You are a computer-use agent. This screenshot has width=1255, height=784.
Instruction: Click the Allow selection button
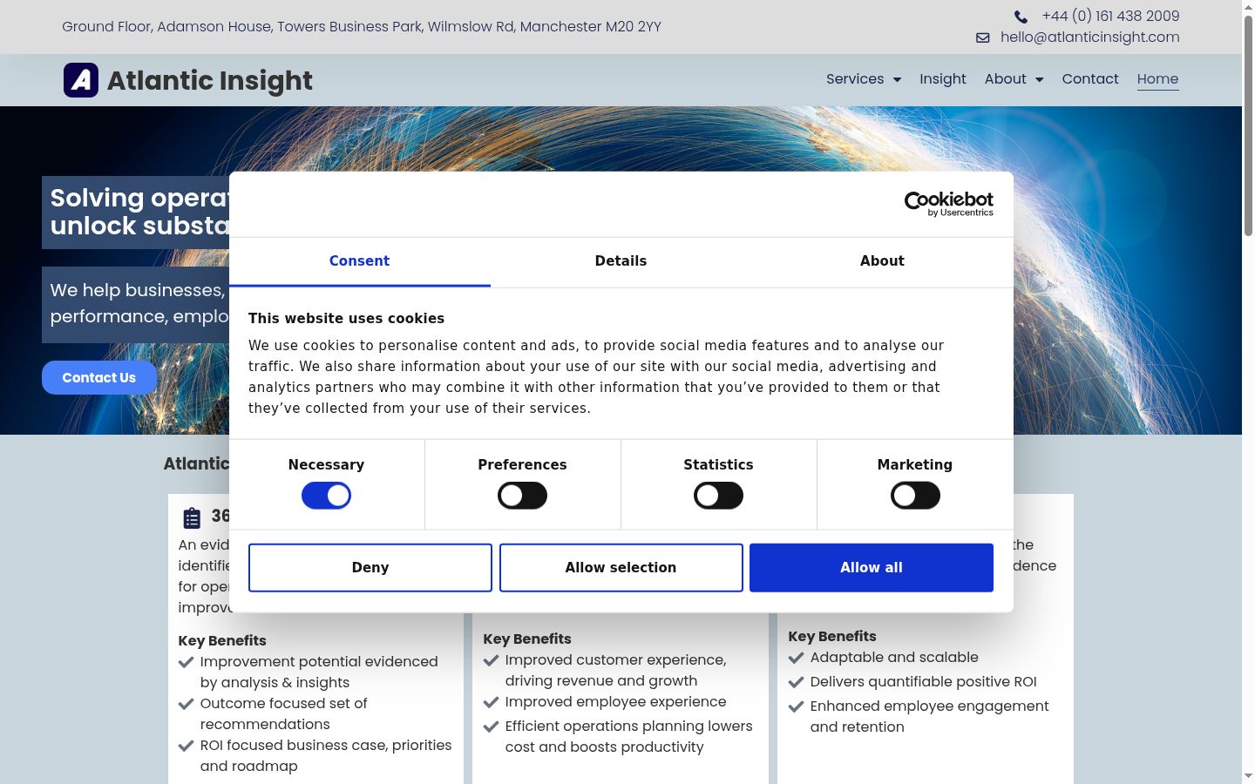pyautogui.click(x=621, y=568)
